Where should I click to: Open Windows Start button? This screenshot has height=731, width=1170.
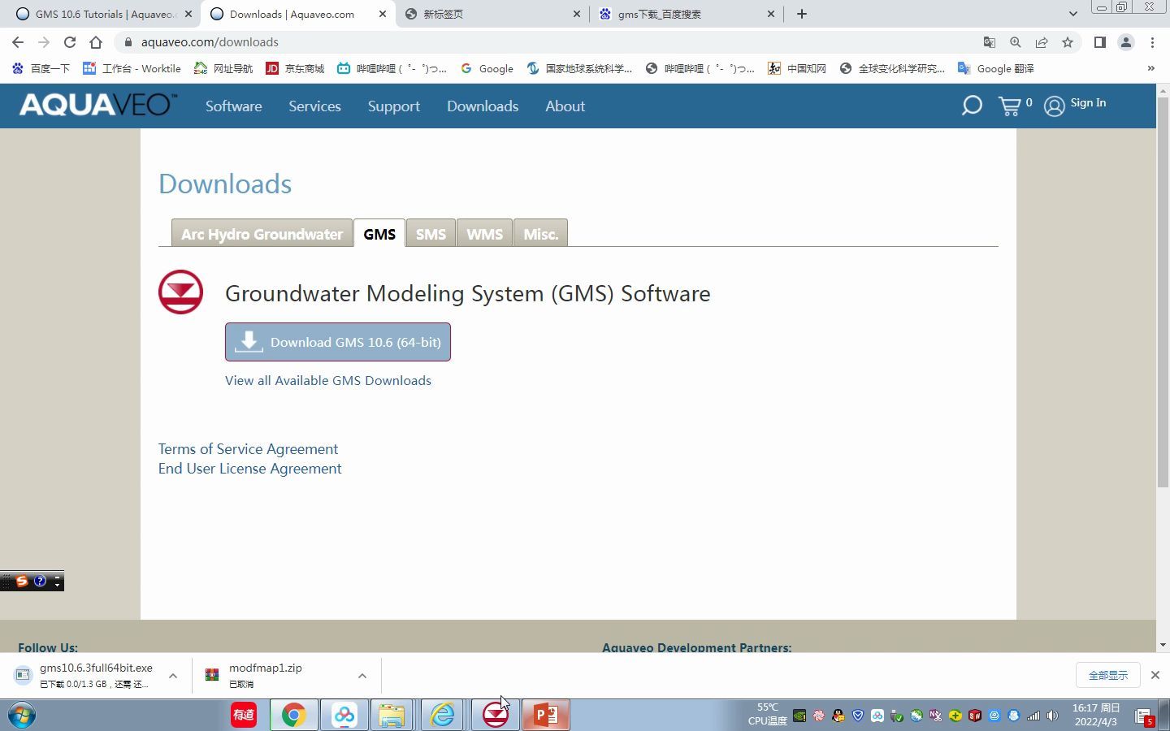[x=22, y=715]
